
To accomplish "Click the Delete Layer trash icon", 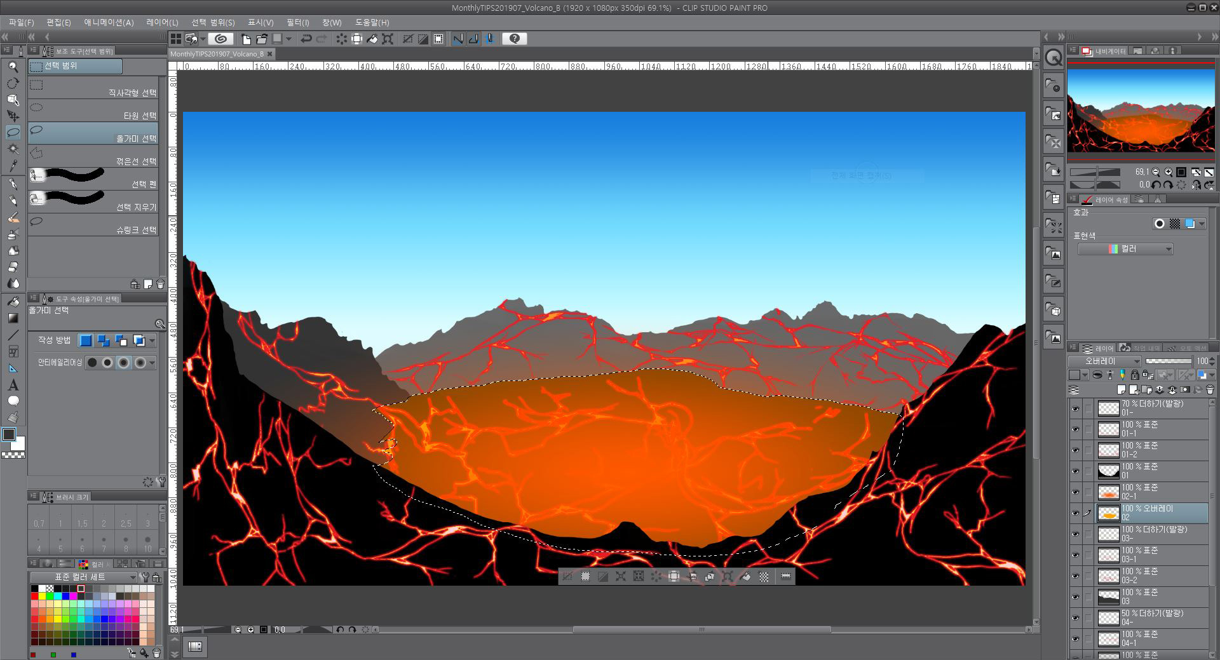I will [x=1211, y=389].
